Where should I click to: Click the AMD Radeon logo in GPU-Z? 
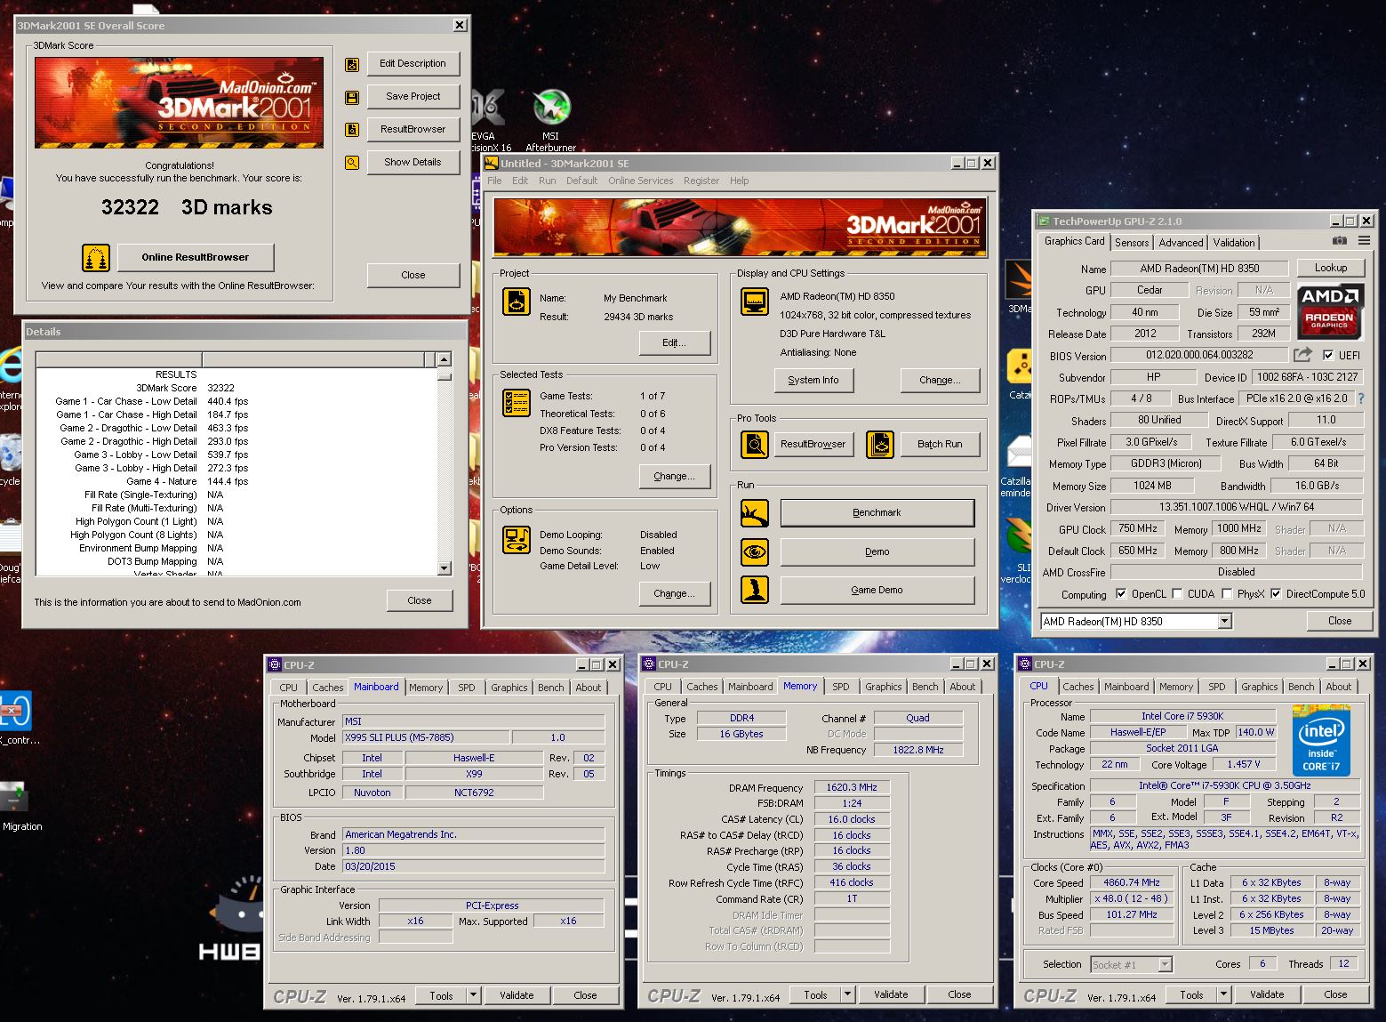coord(1329,310)
